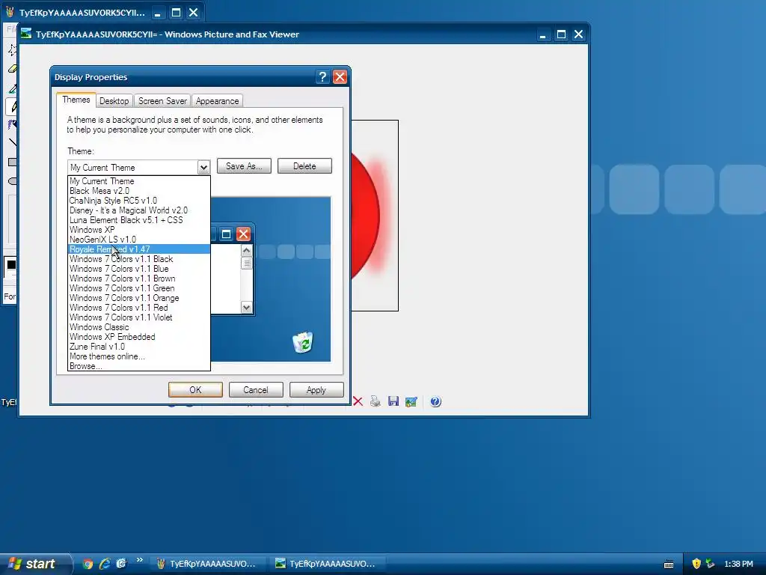Click the Display Properties help question mark
This screenshot has height=575, width=766.
(322, 77)
